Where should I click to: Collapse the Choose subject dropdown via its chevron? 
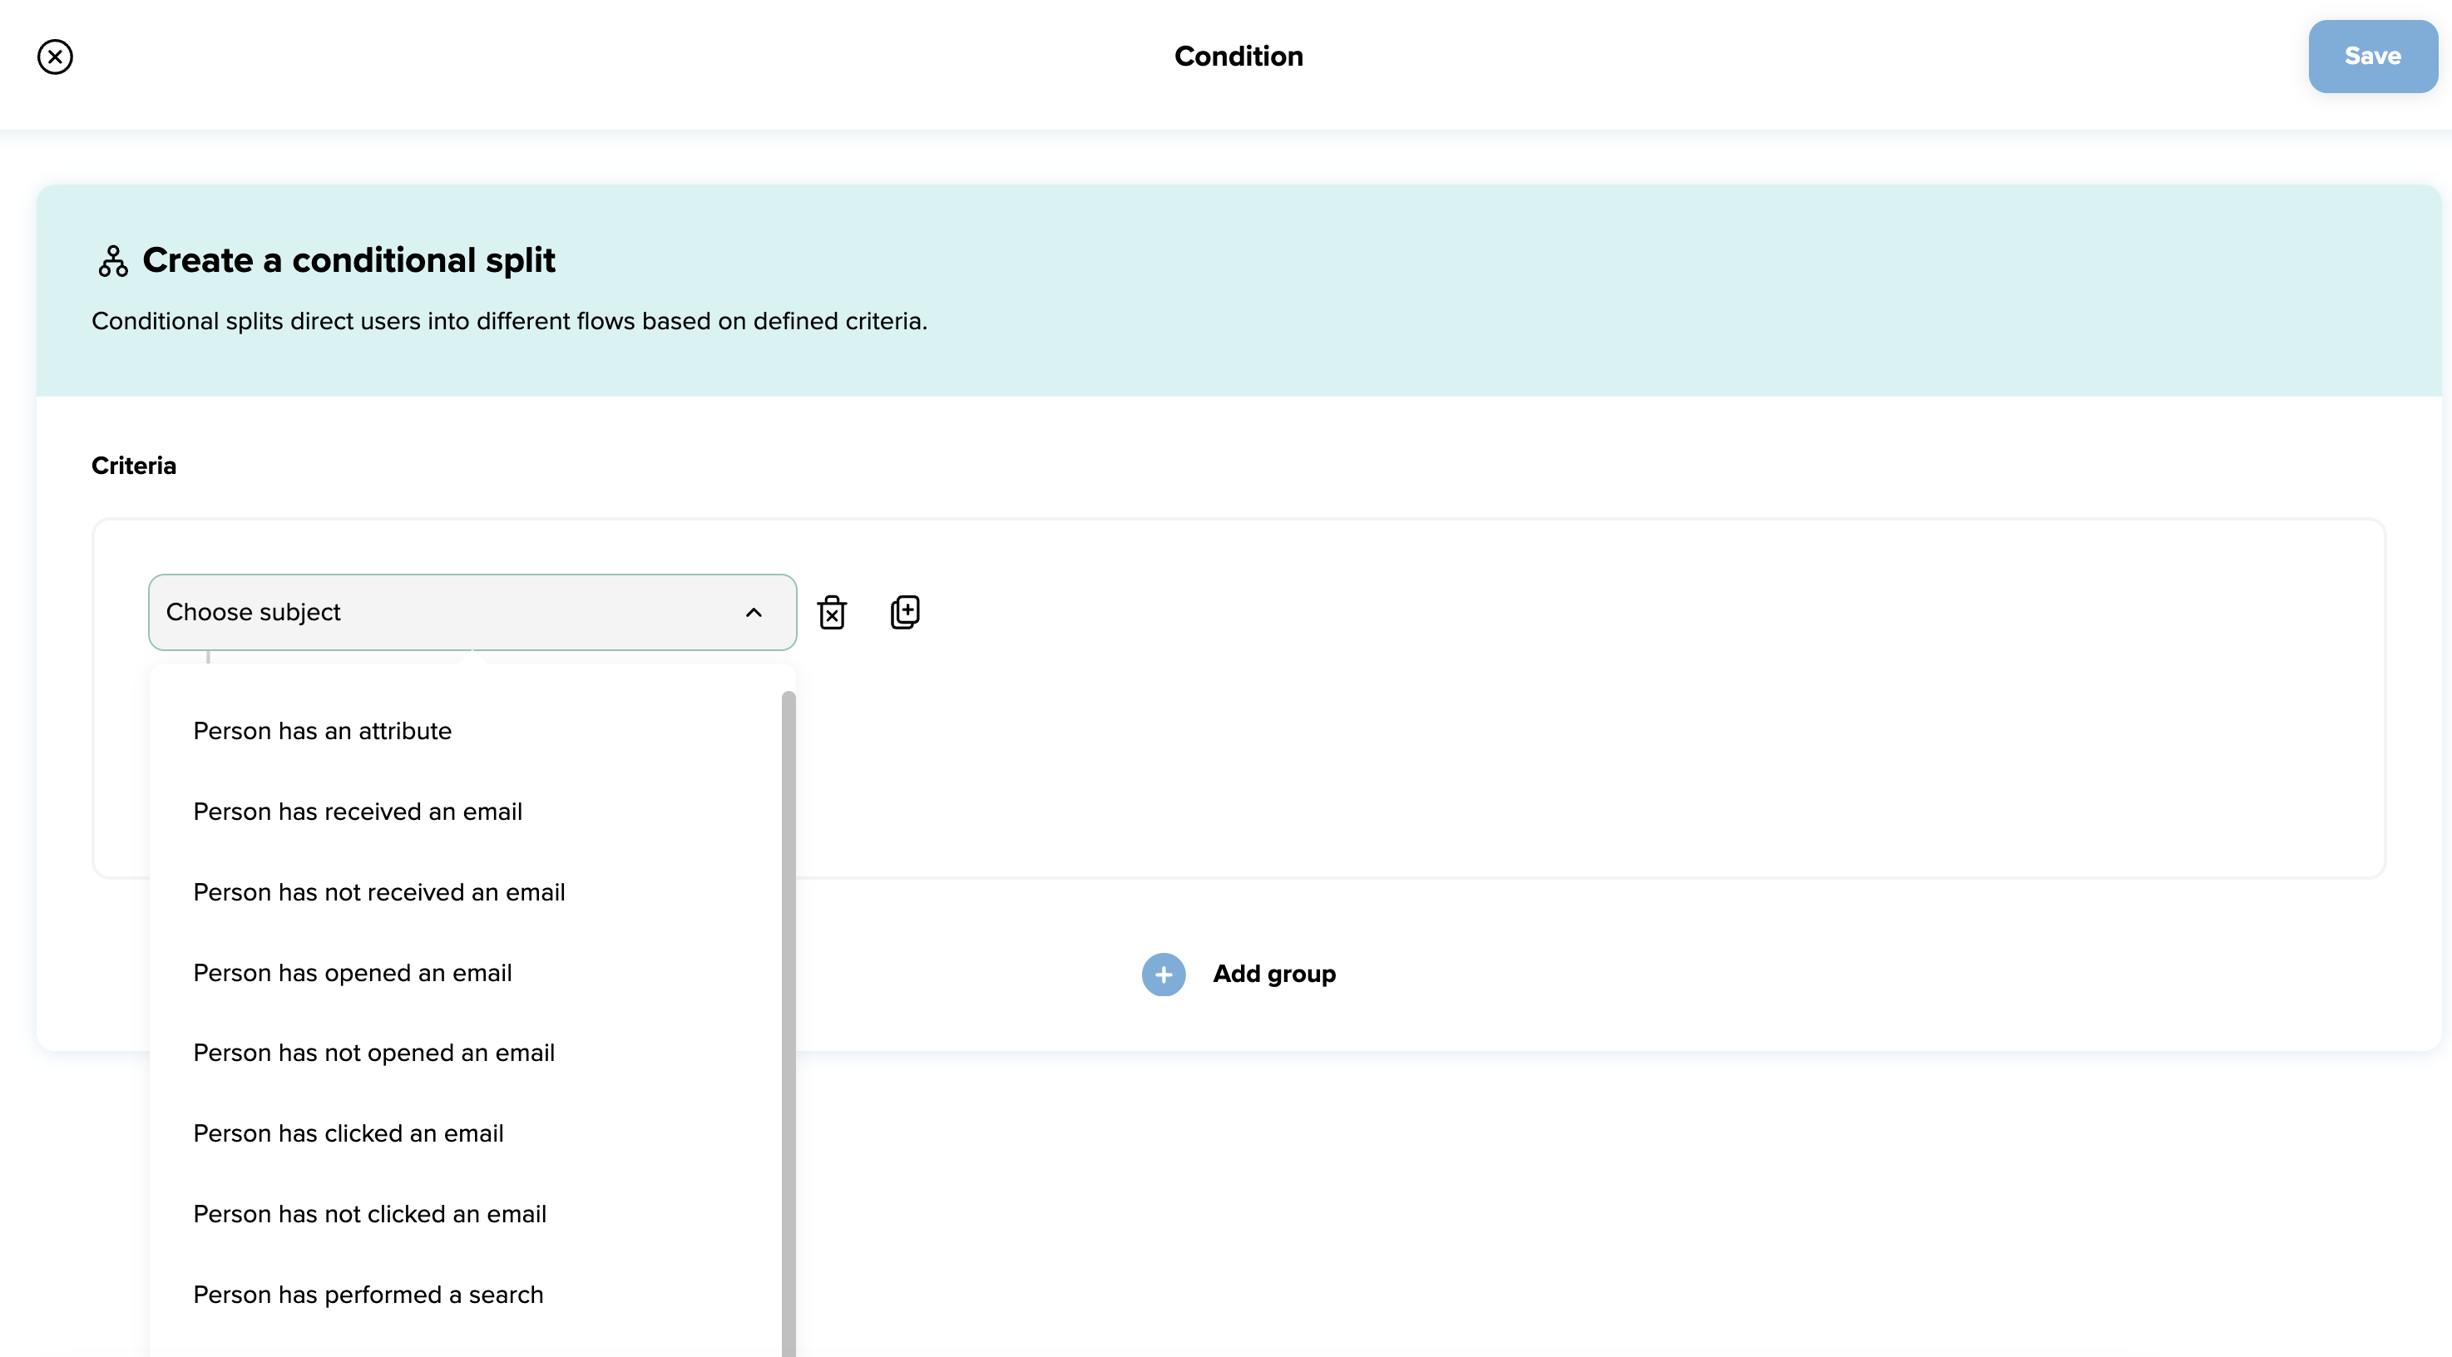click(x=754, y=612)
